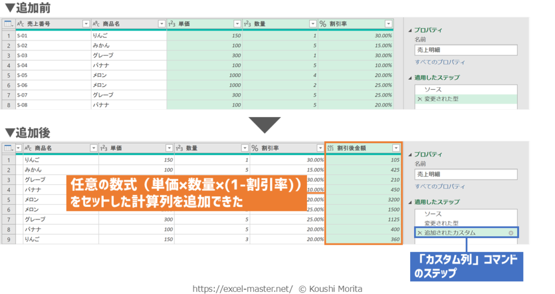Collapse 適用したステップ section in 追加後 panel
Screen dimensions: 555x294
pos(411,202)
